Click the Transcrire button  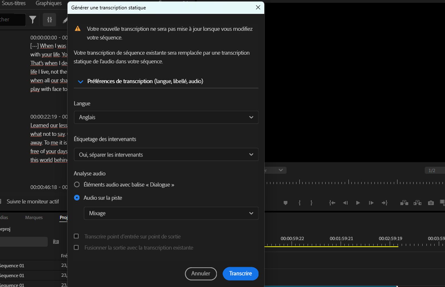240,274
